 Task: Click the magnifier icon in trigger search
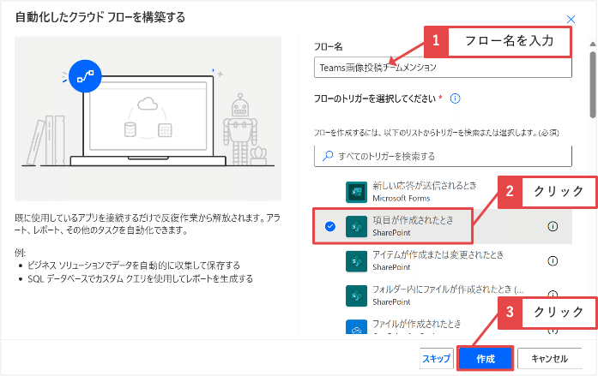click(328, 156)
